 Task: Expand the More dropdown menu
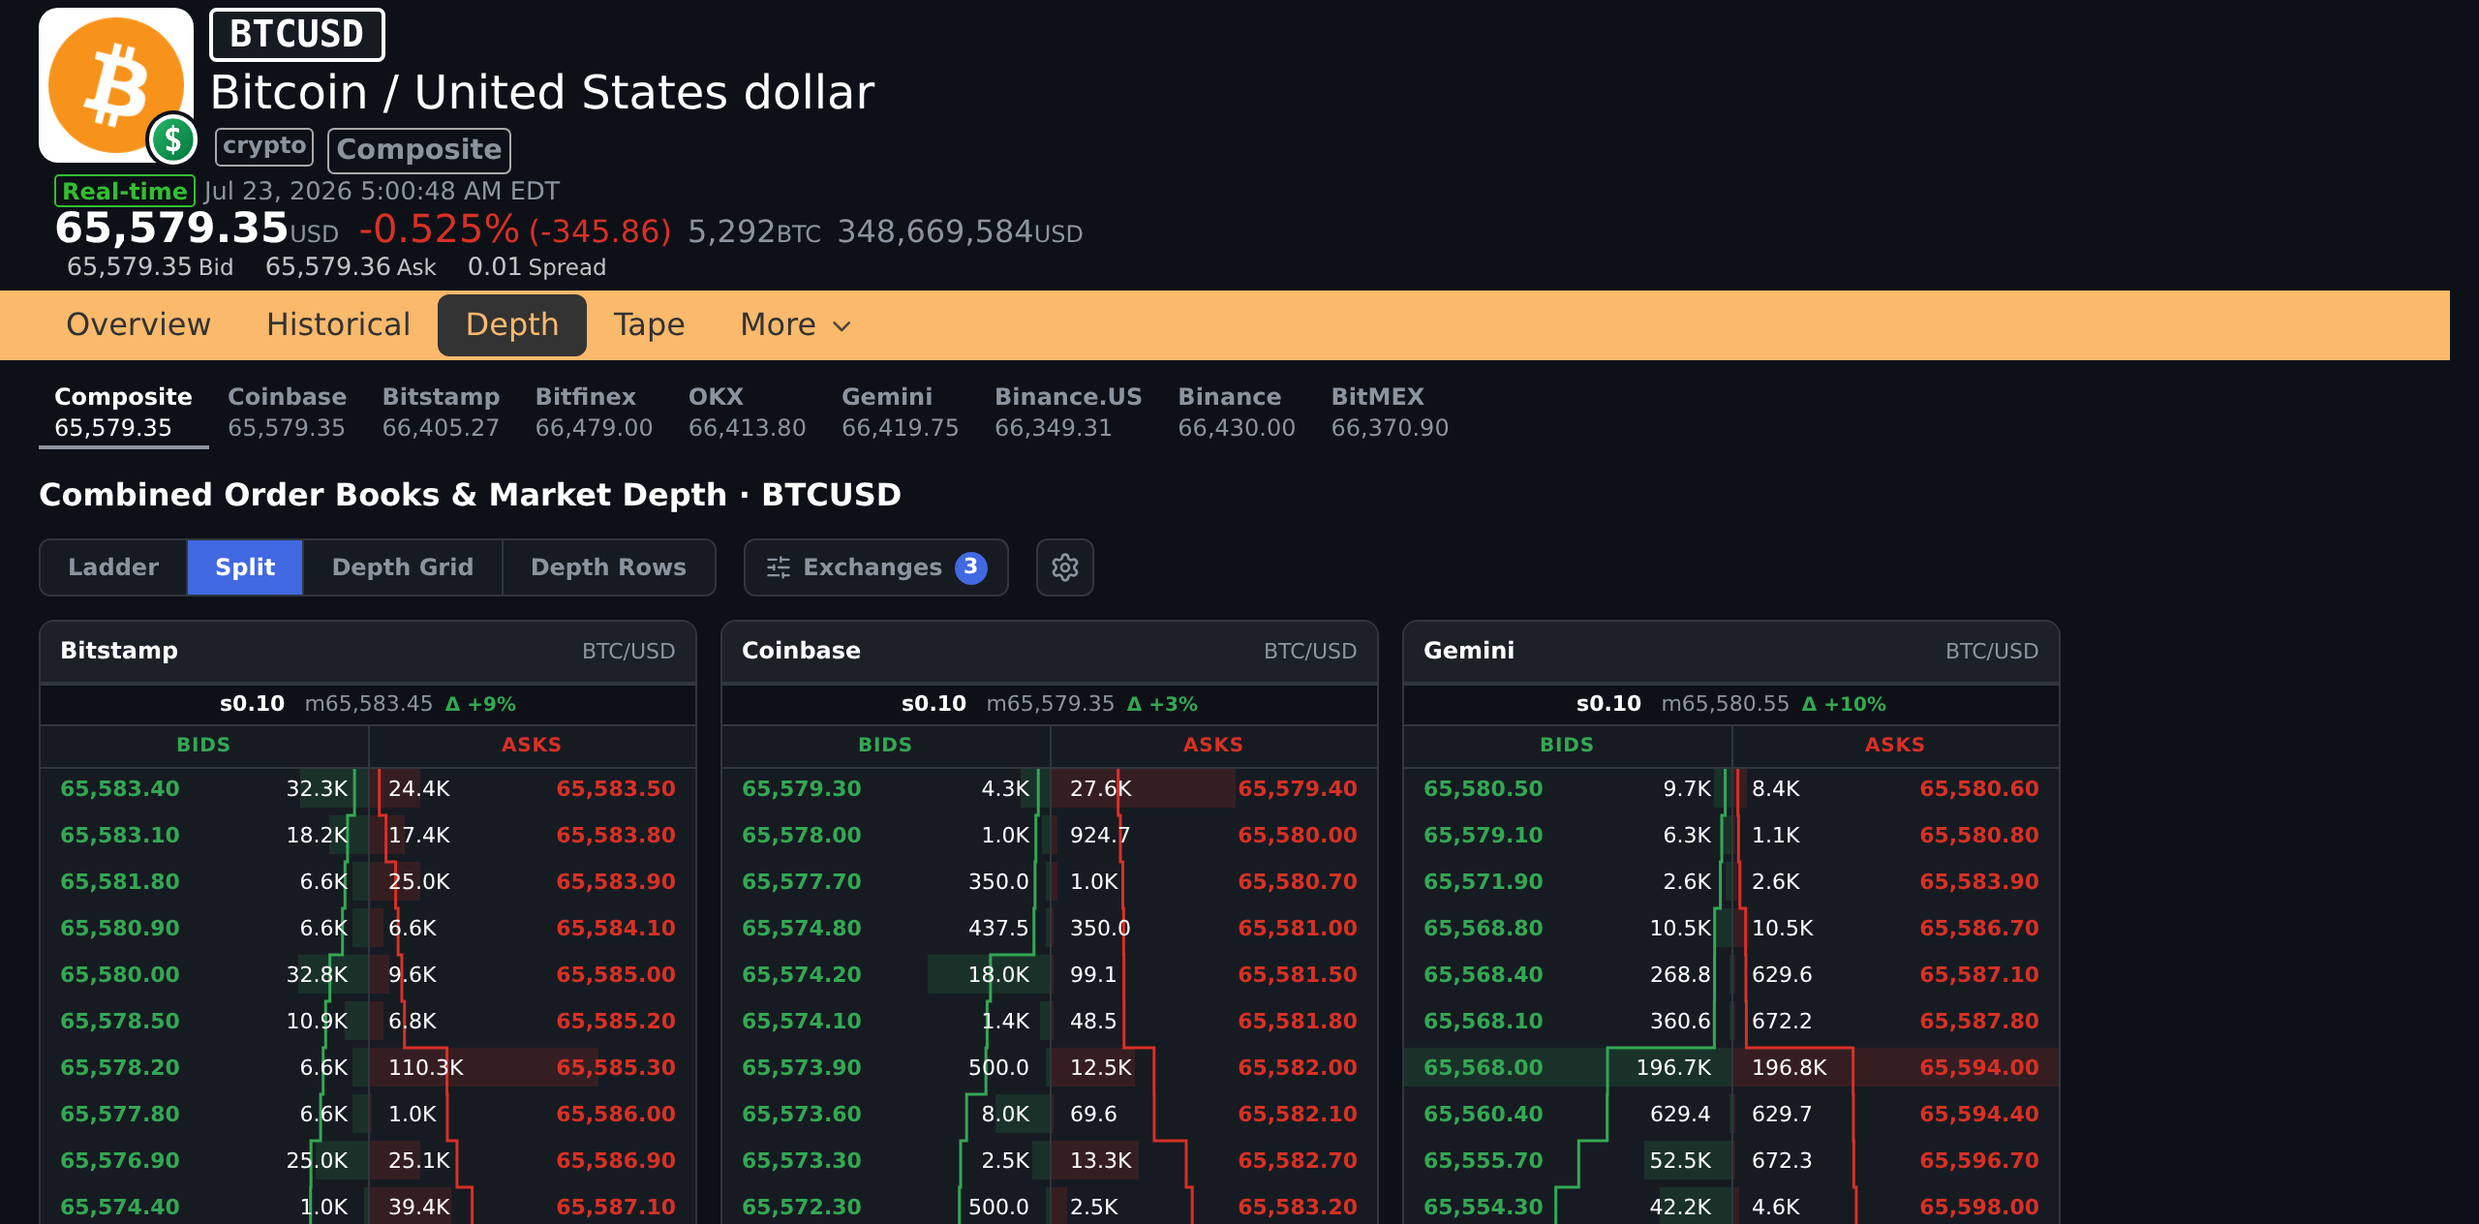click(795, 324)
